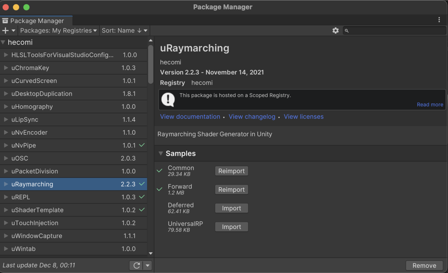Import the UniversalRP sample
Screen dimensions: 448x273
pos(231,227)
